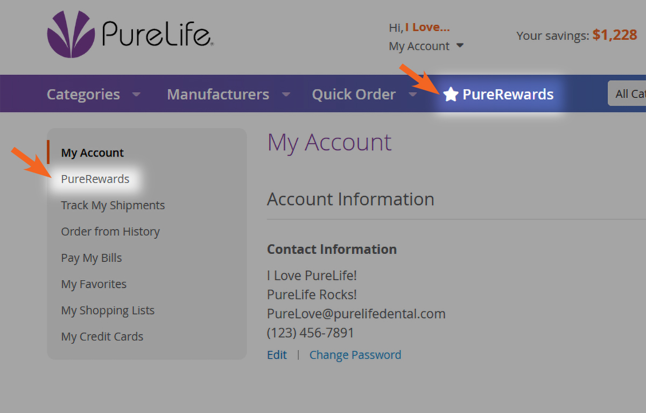Viewport: 646px width, 413px height.
Task: Open PureRewards in the sidebar
Action: [x=95, y=179]
